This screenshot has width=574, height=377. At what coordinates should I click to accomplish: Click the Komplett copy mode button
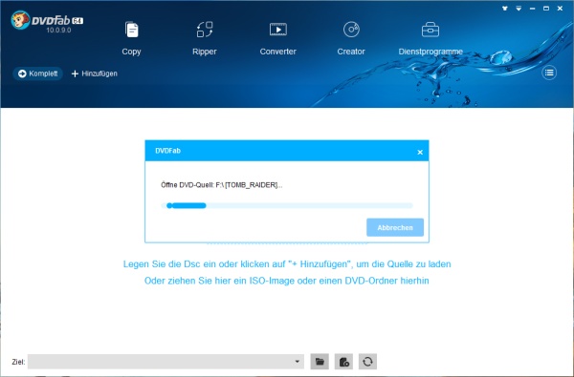(38, 73)
